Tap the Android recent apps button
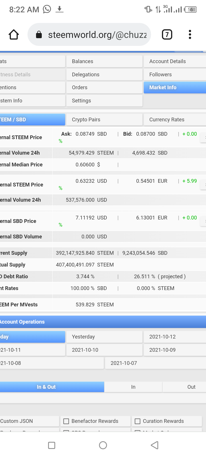 point(52,445)
